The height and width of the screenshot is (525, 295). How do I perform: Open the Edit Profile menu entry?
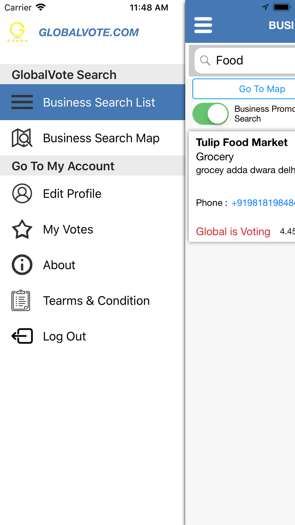pyautogui.click(x=93, y=193)
